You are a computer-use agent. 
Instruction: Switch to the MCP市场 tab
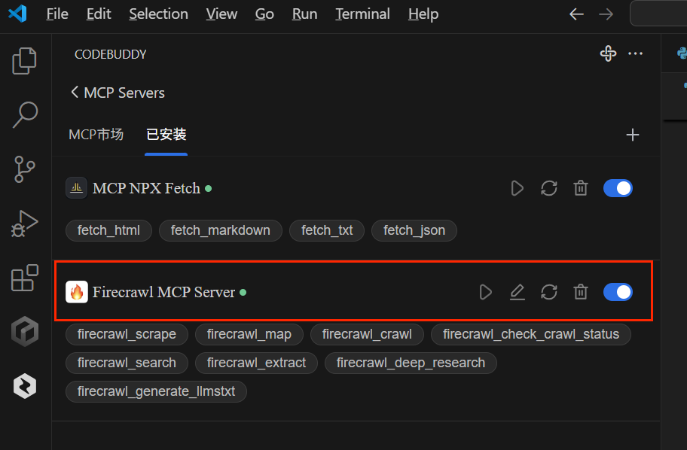(96, 135)
